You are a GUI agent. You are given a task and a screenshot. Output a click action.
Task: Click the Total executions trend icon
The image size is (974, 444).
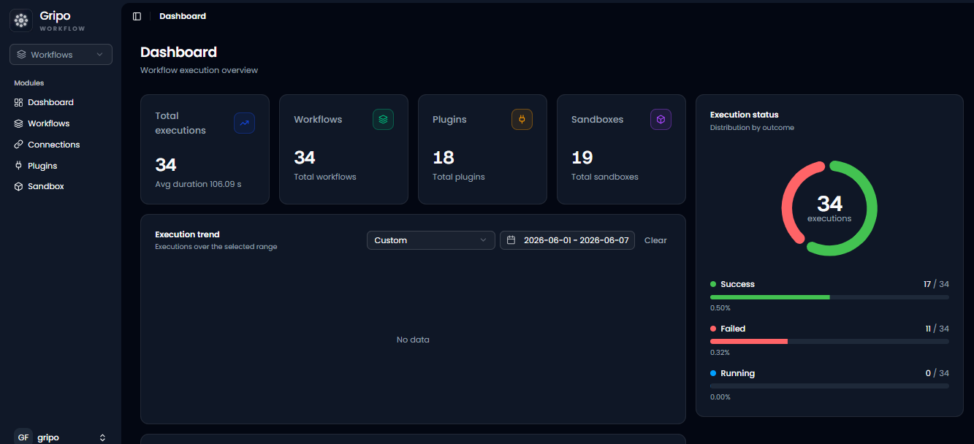coord(244,123)
